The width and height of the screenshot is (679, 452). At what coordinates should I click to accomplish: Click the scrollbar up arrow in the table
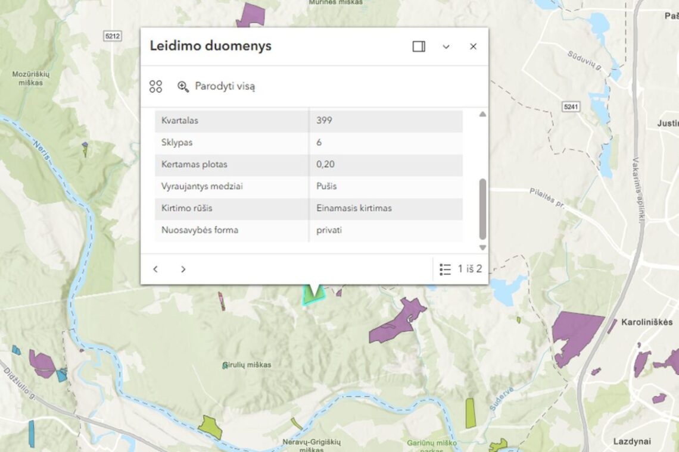tap(481, 114)
